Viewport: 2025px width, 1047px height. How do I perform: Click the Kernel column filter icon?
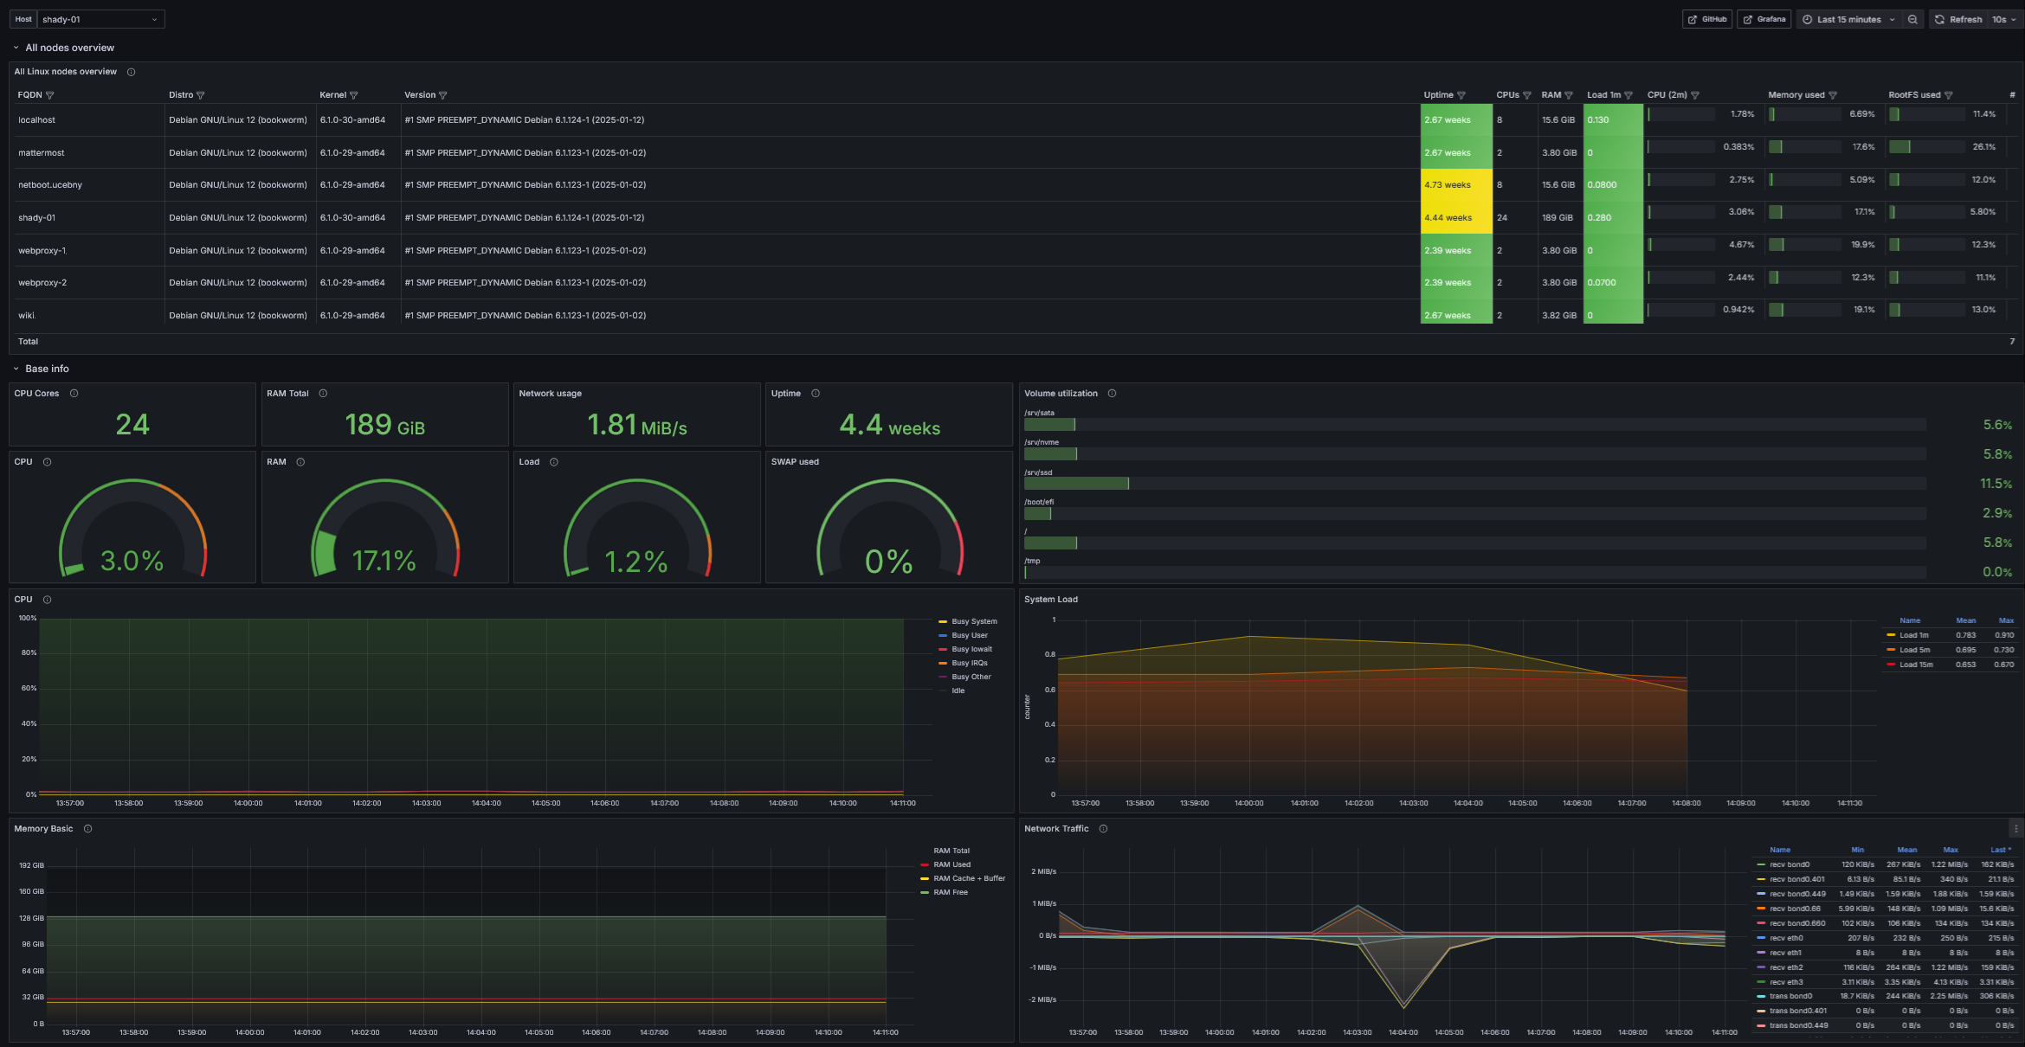point(353,95)
